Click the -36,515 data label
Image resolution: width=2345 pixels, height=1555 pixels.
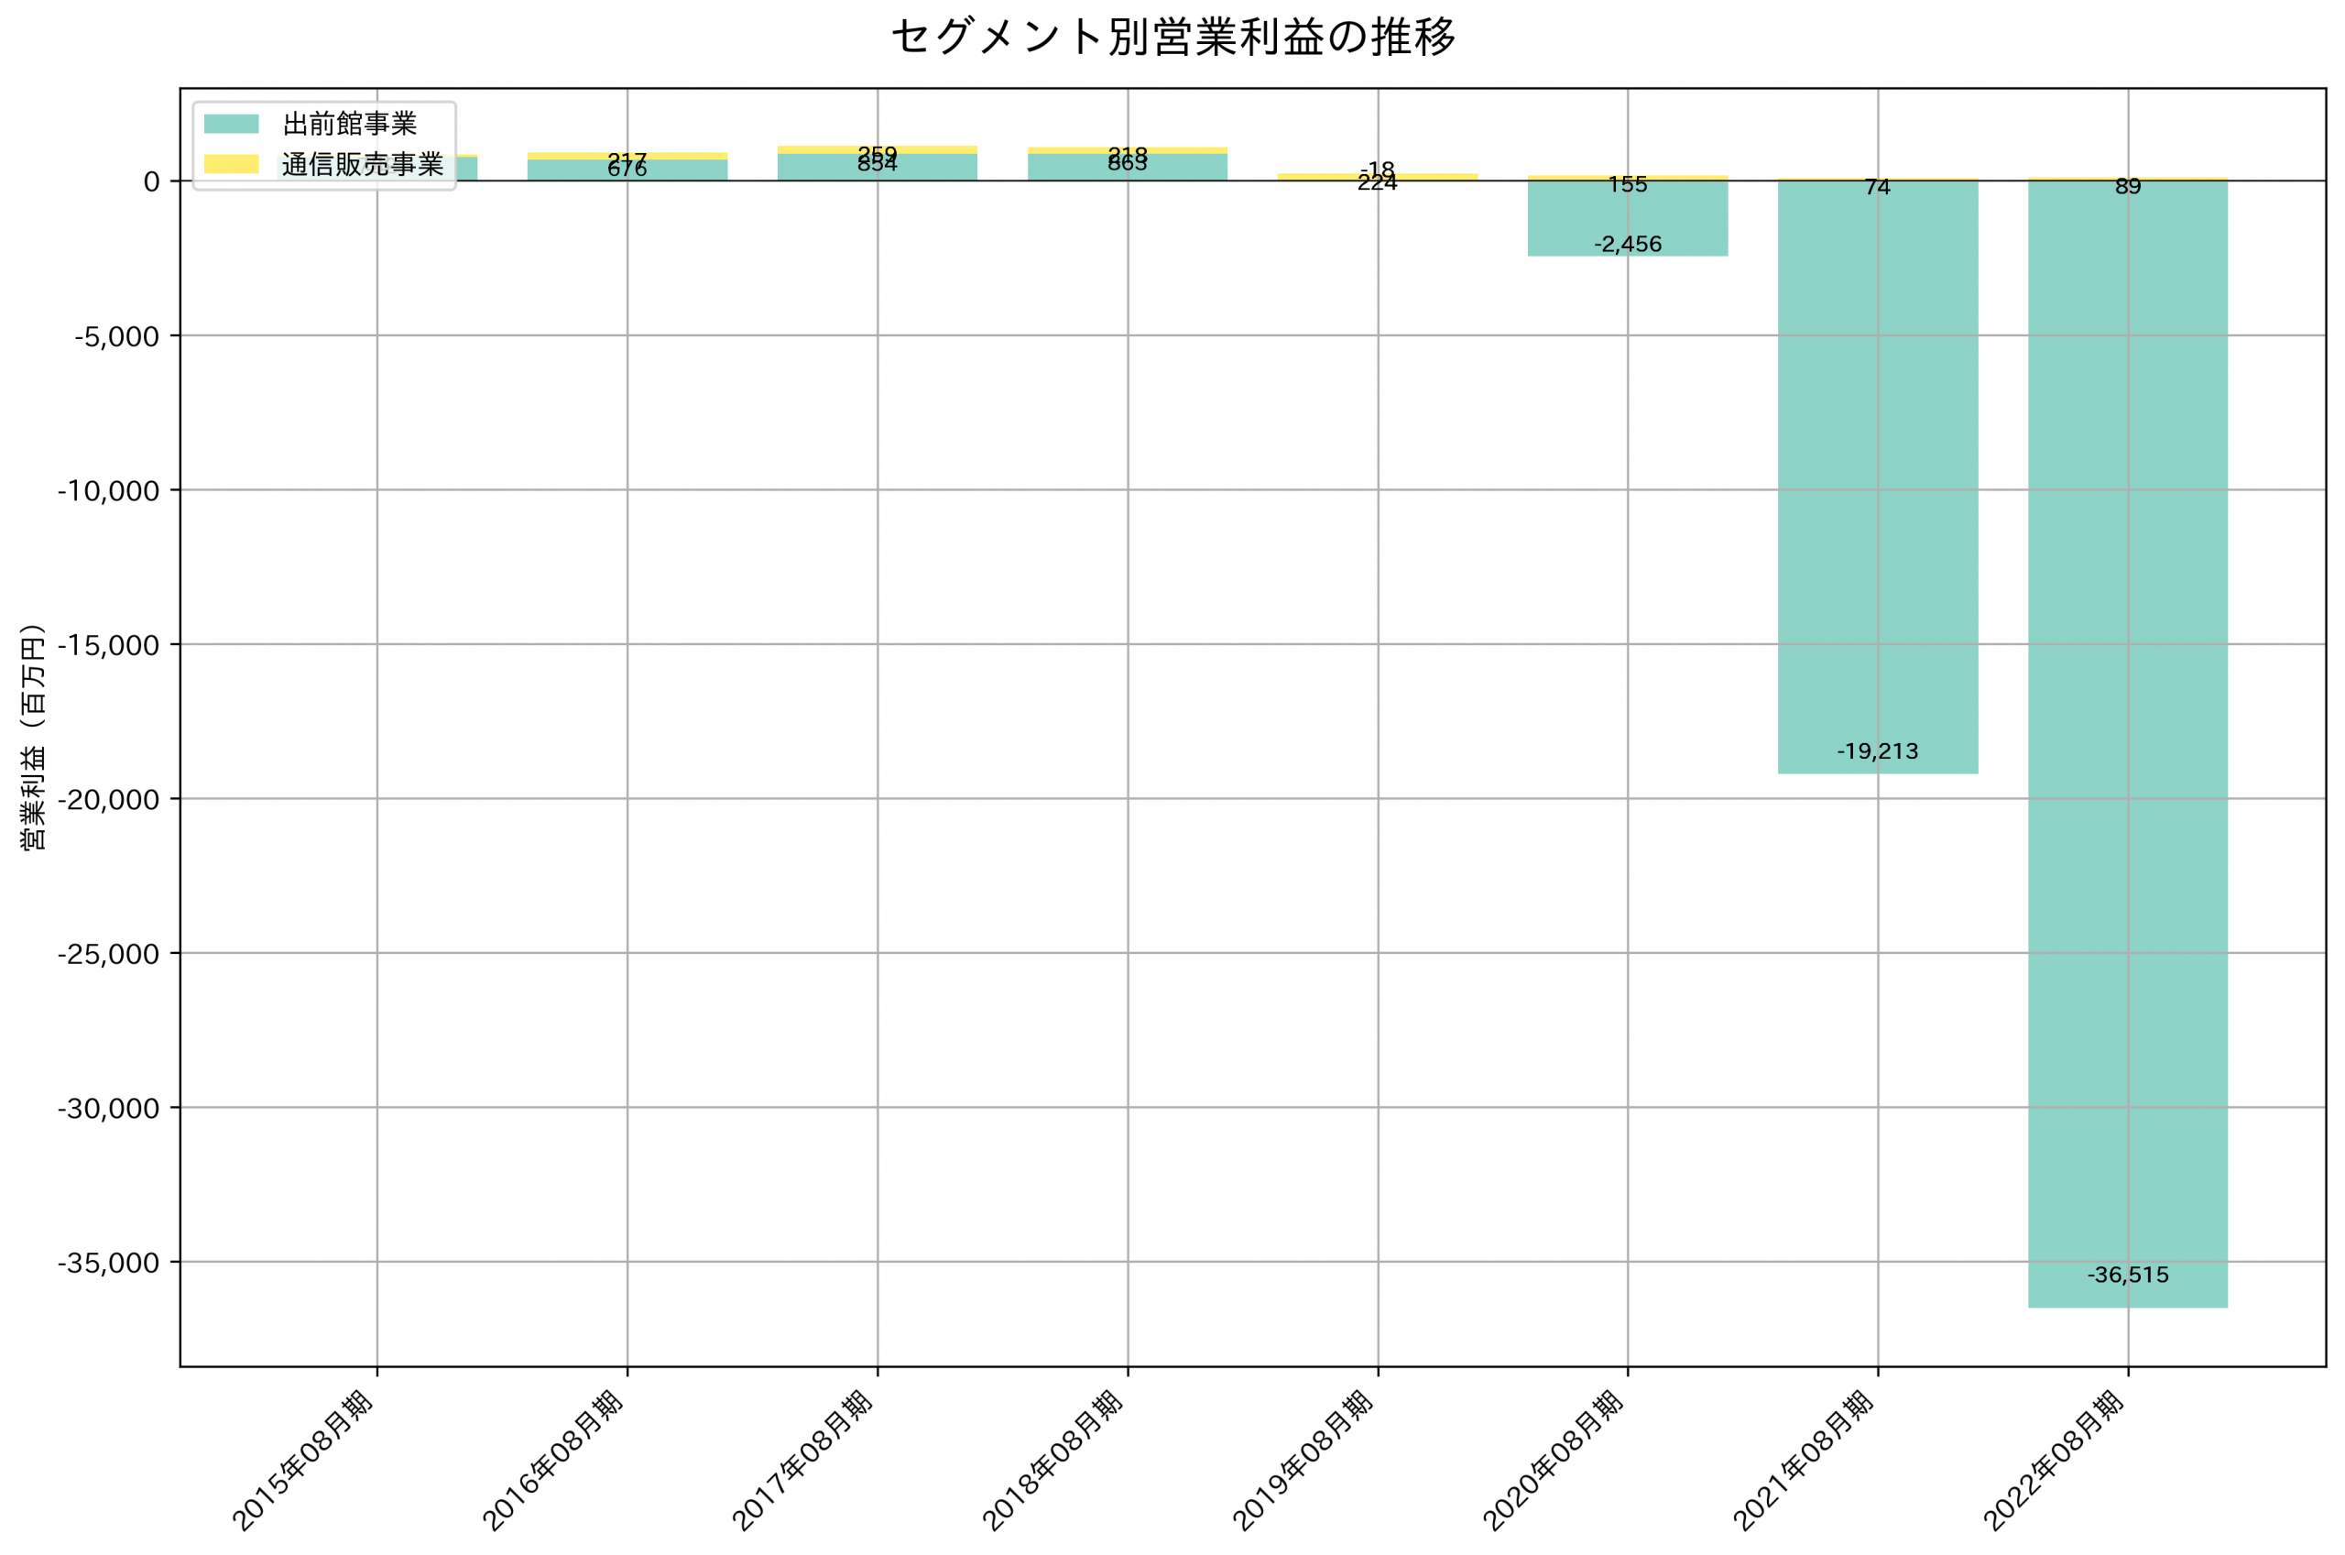[2128, 1276]
